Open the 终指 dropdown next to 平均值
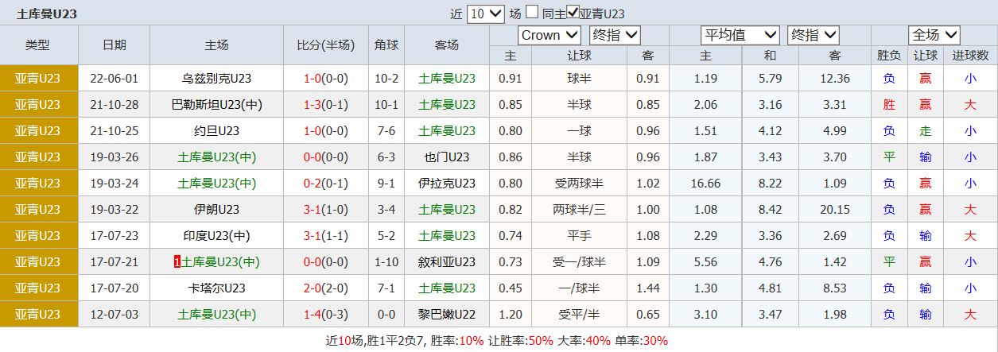This screenshot has width=998, height=352. pos(813,35)
